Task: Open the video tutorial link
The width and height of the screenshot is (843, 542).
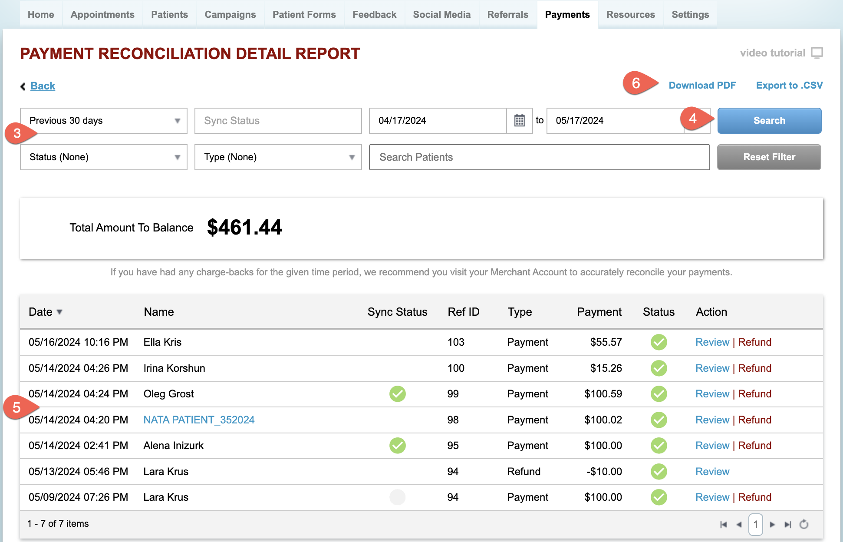Action: [772, 53]
